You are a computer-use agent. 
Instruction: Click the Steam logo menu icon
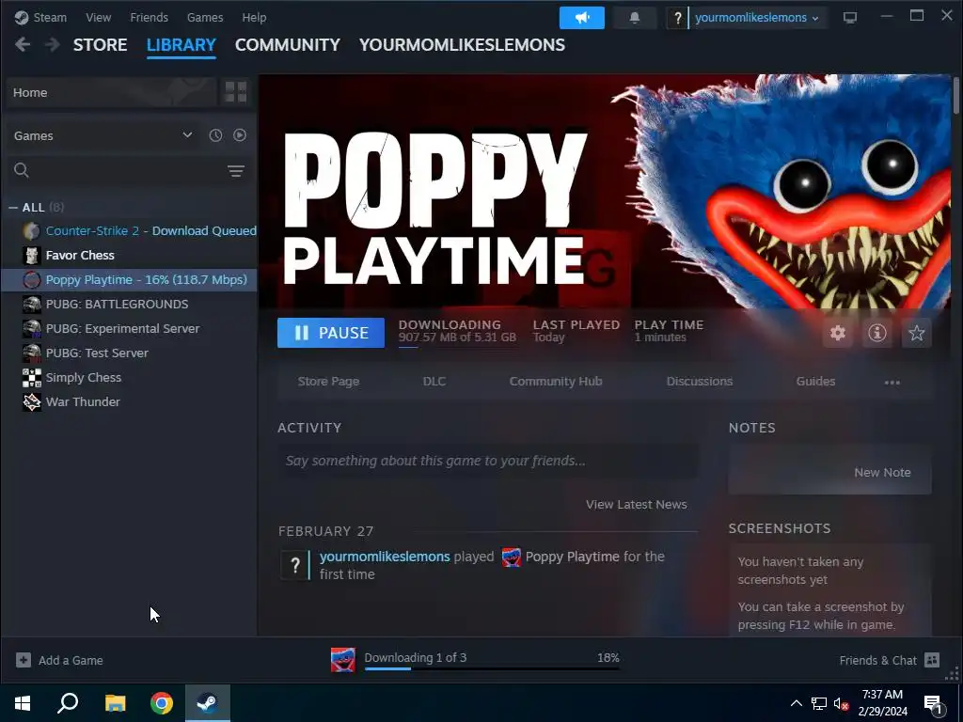[22, 17]
